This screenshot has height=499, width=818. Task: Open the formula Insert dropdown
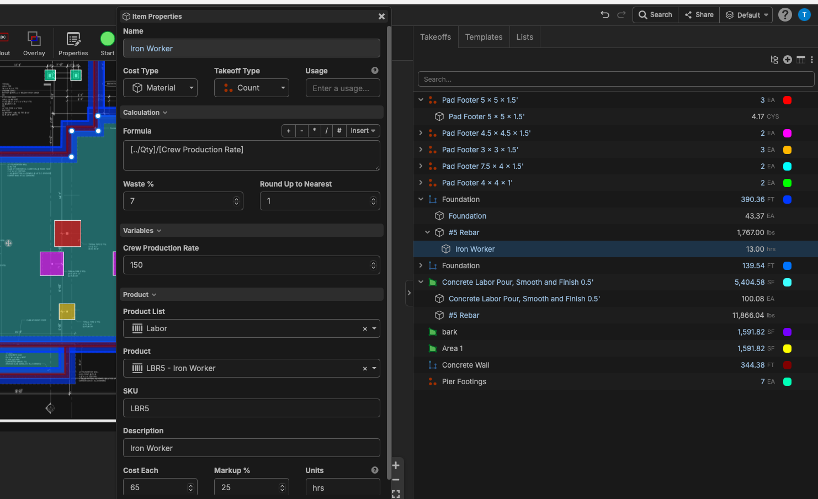click(363, 131)
